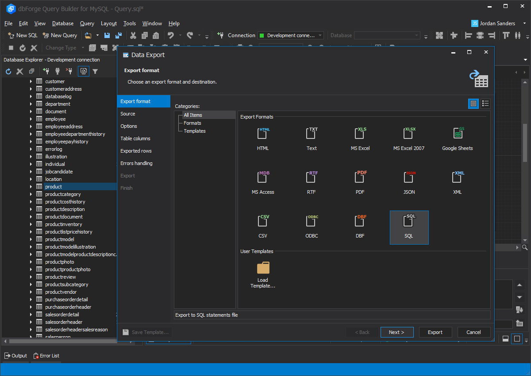Click the Save All toolbar icon
The height and width of the screenshot is (376, 531).
[x=118, y=35]
